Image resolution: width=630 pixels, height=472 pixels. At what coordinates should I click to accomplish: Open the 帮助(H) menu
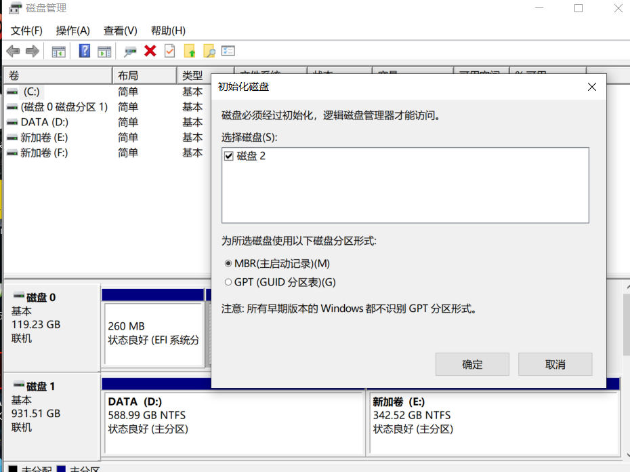click(x=168, y=31)
